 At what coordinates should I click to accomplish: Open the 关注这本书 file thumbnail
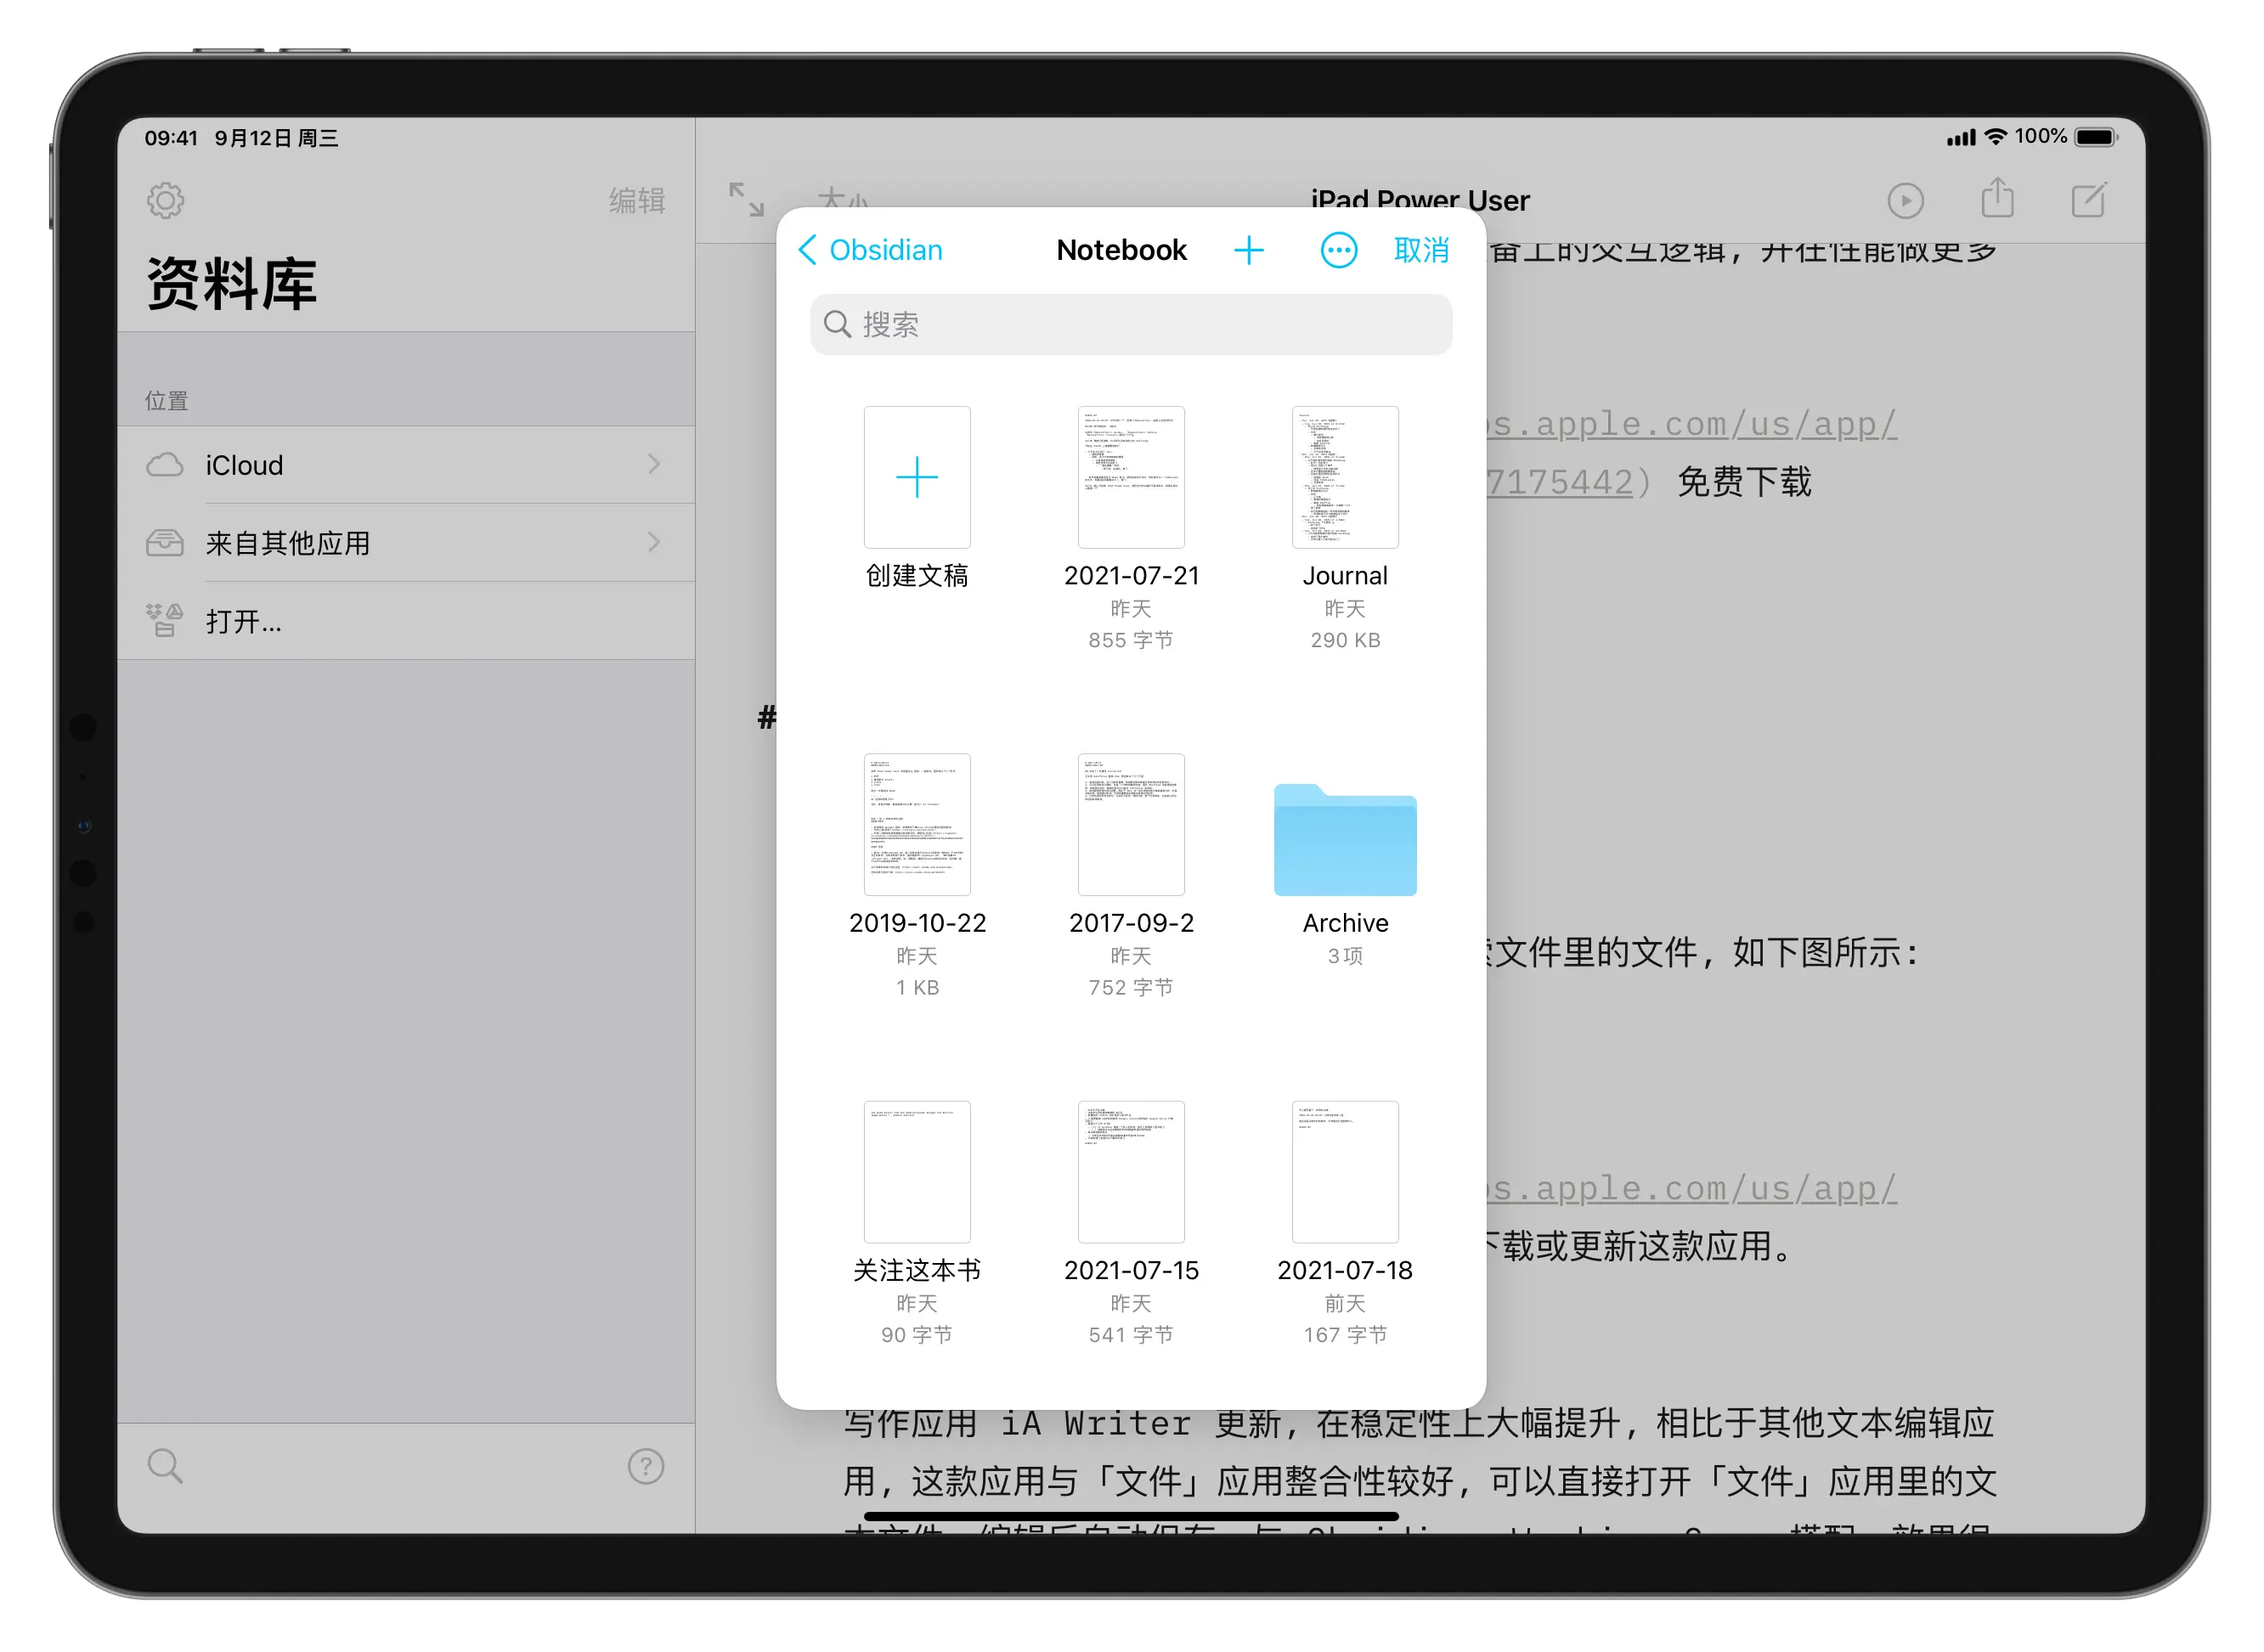pos(917,1172)
